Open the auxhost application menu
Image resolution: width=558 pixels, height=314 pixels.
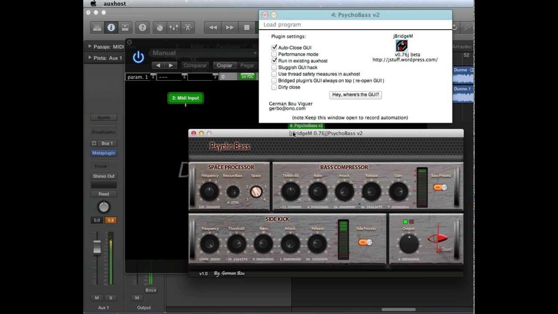point(115,3)
